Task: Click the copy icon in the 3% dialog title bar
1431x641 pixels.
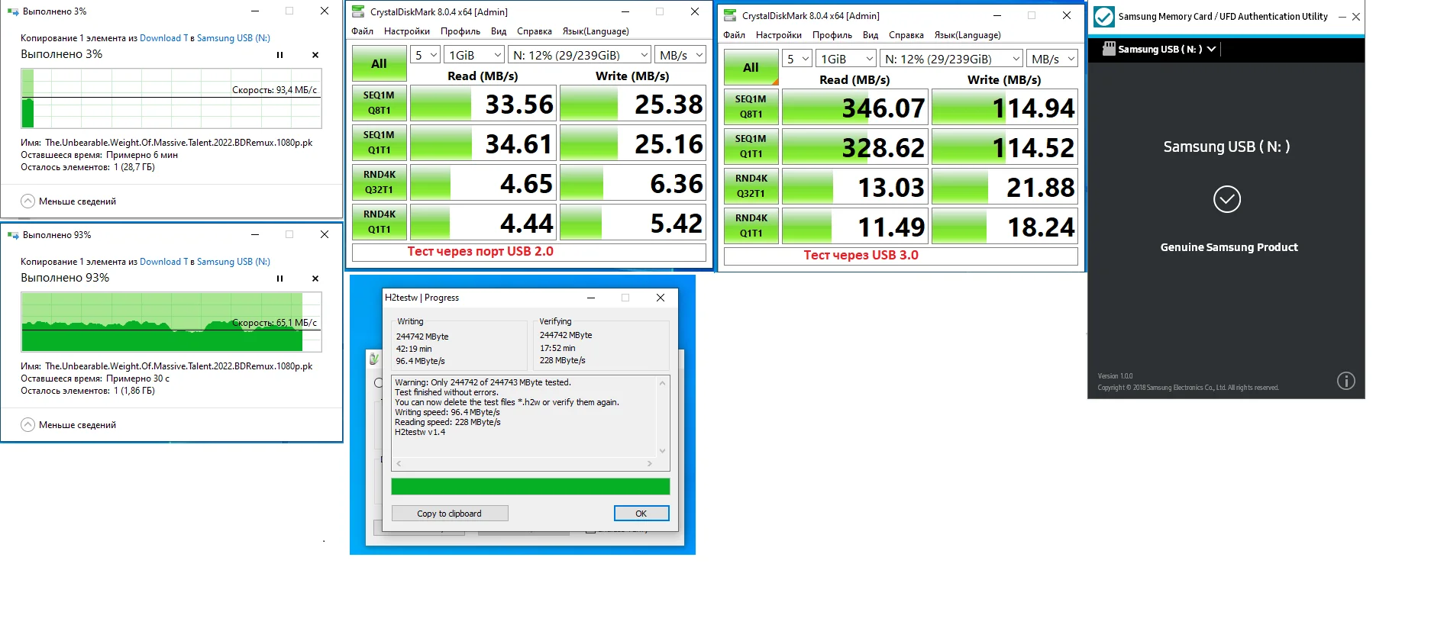Action: pyautogui.click(x=13, y=11)
